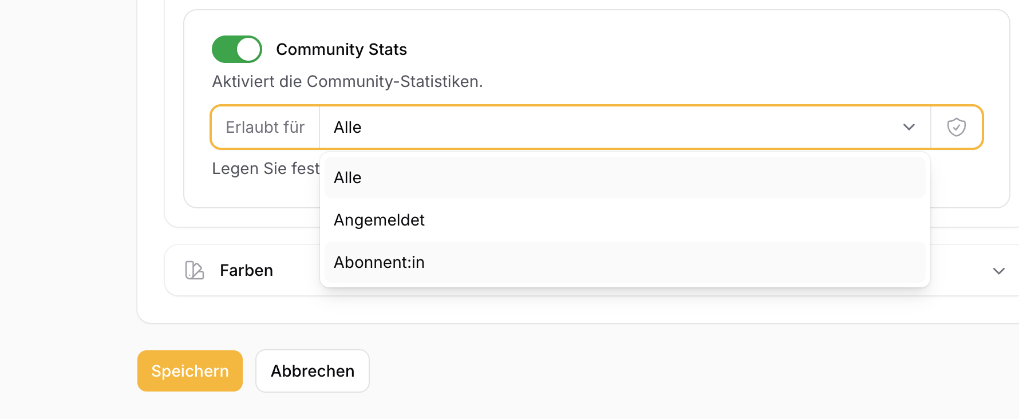This screenshot has height=419, width=1019.
Task: Disable the Community Stats toggle
Action: 236,49
